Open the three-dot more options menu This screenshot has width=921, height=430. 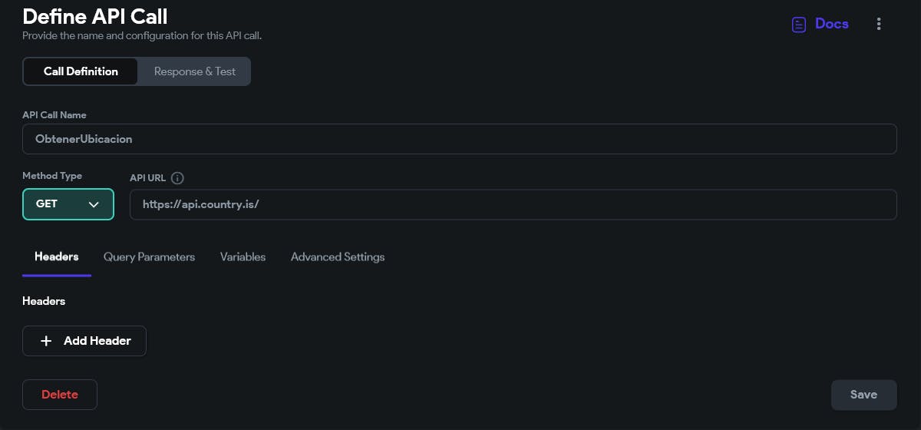point(879,25)
